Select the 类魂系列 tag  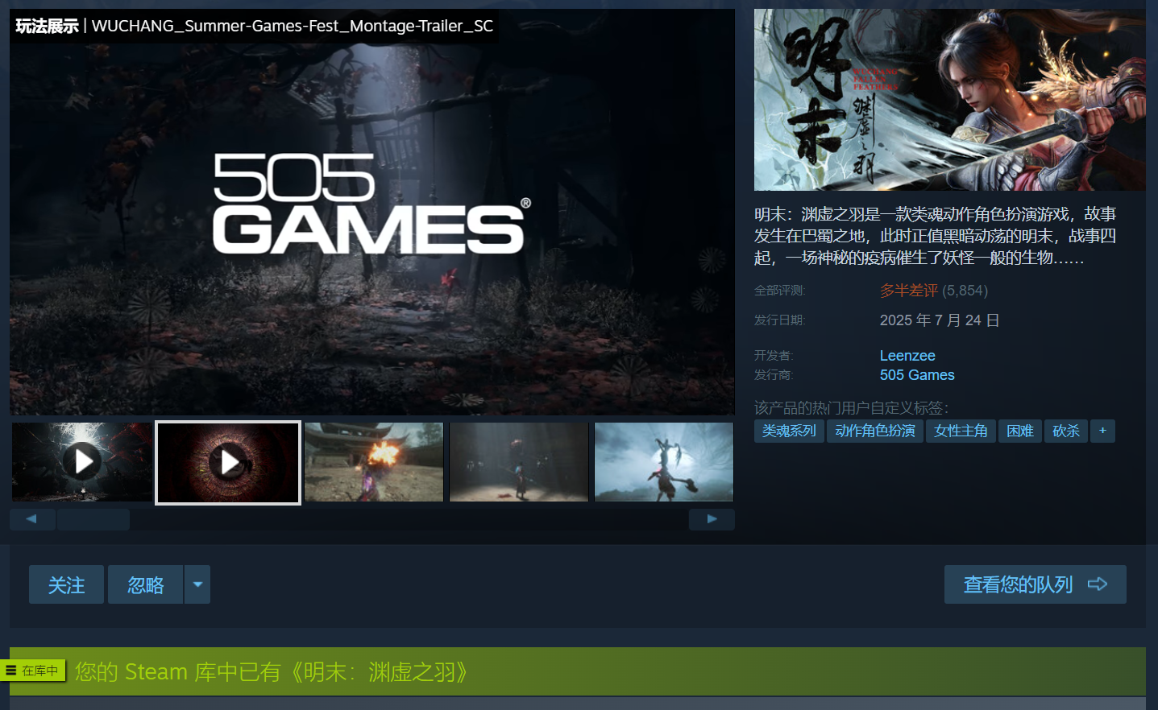789,431
